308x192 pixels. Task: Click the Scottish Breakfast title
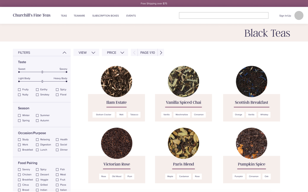point(251,102)
